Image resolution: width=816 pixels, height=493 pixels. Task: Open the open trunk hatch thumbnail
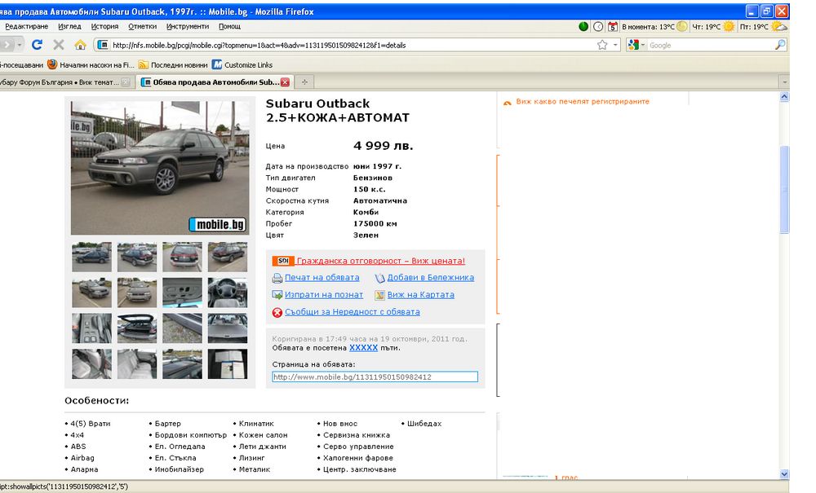(x=137, y=328)
